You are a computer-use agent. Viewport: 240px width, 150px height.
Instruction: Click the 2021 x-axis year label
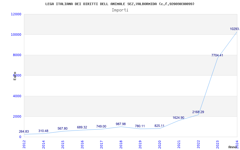[179, 144]
